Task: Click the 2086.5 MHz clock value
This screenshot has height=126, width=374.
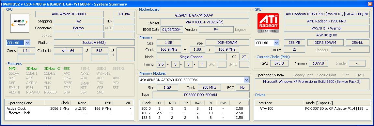Action: 60,108
